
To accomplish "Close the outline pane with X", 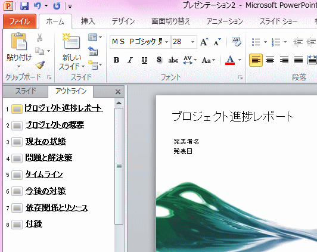I will 118,92.
